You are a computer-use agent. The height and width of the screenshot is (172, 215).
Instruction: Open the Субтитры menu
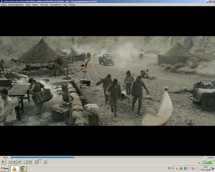44,5
